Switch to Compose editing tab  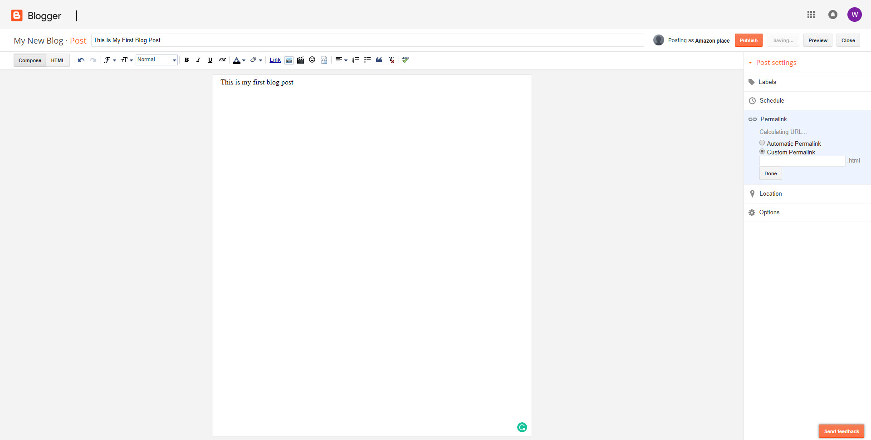(x=30, y=60)
